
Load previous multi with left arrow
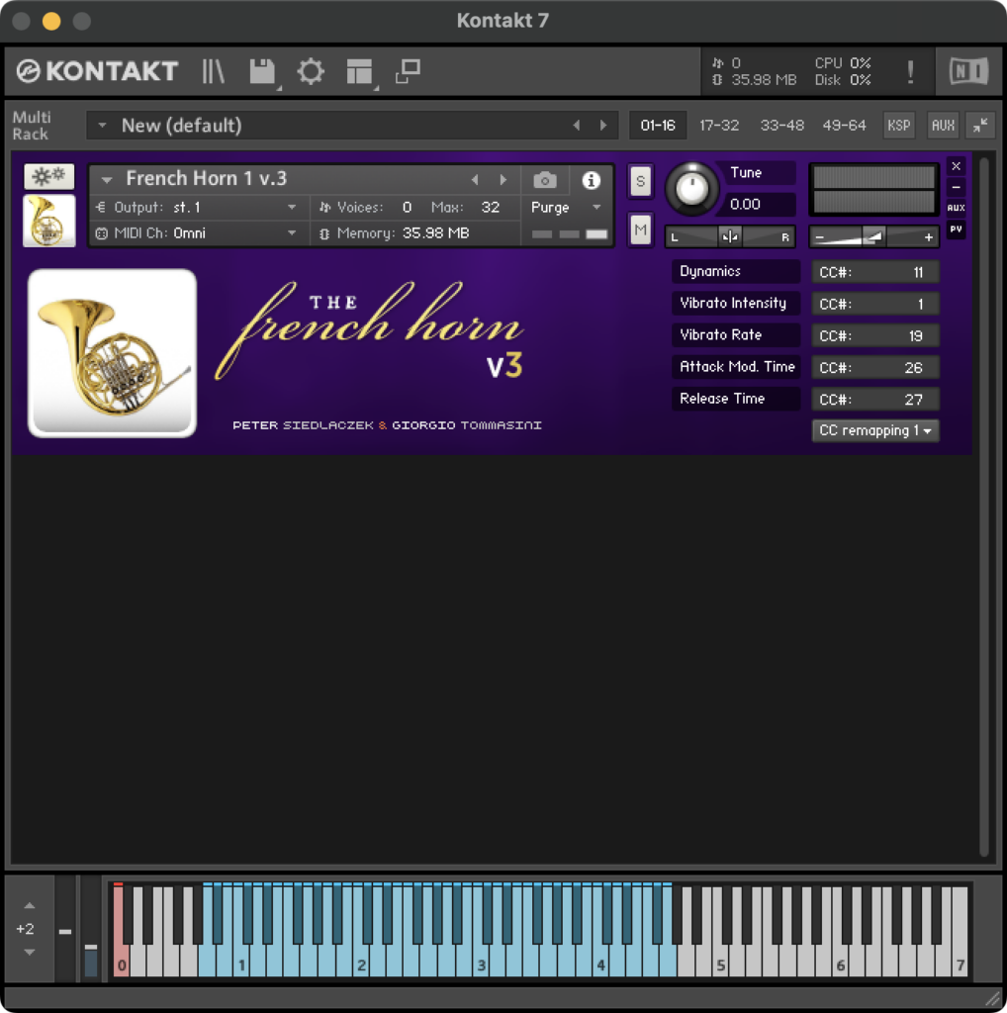pyautogui.click(x=576, y=126)
